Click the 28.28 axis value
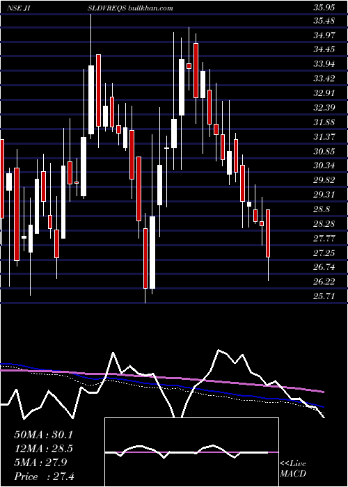348x487 pixels. point(324,223)
